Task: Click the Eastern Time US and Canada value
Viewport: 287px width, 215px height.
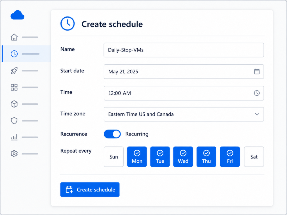Action: click(x=141, y=114)
